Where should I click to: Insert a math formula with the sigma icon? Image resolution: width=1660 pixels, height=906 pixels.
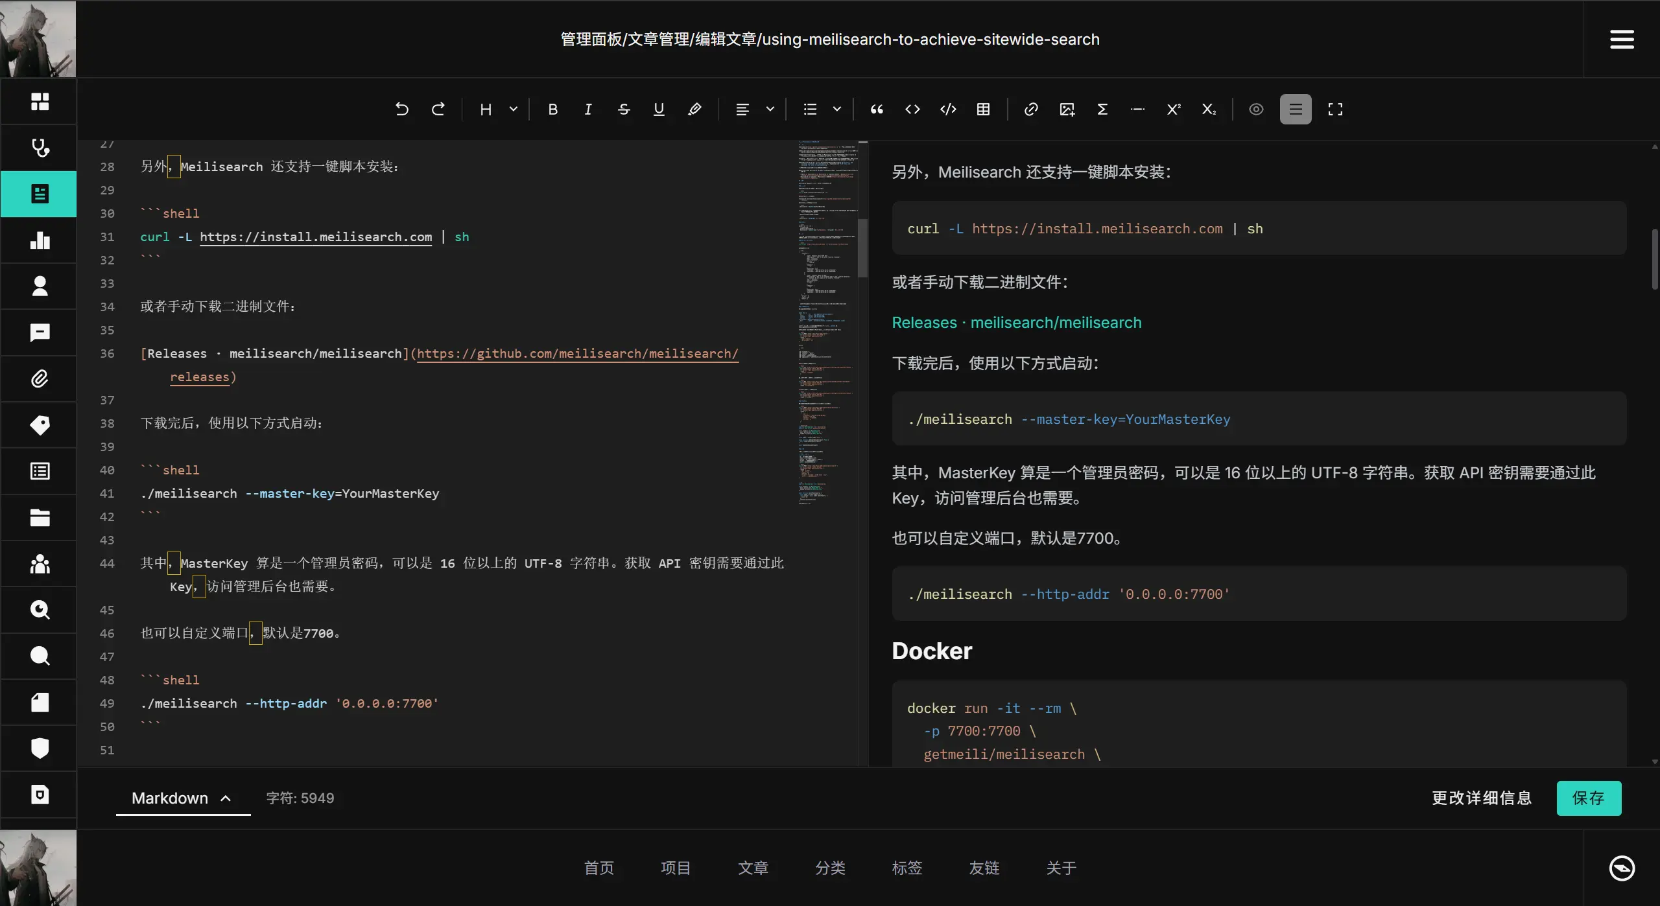pyautogui.click(x=1102, y=110)
